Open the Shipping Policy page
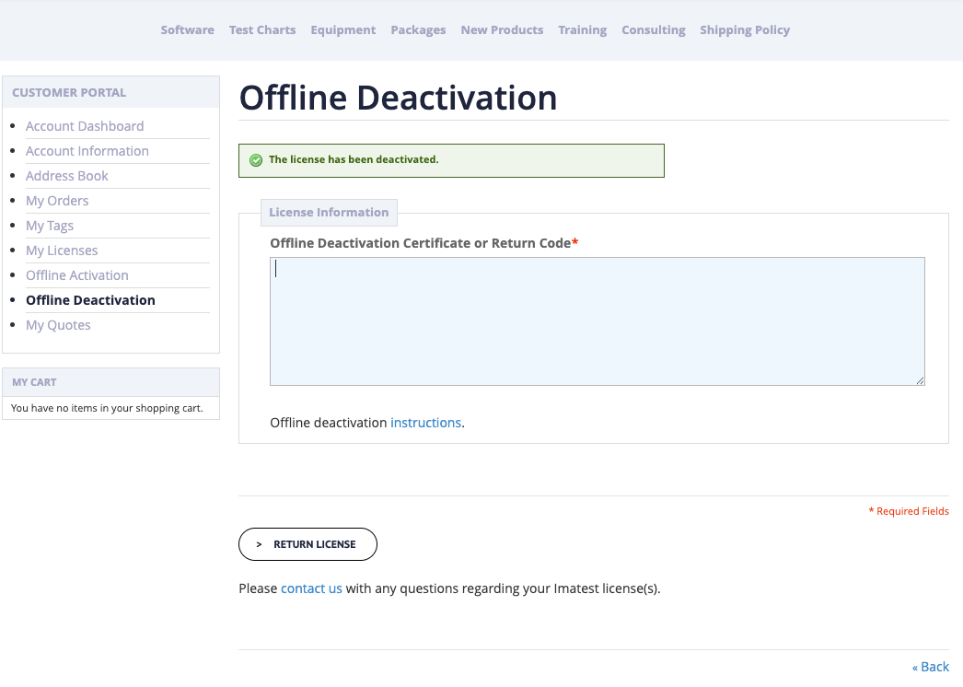 click(745, 29)
